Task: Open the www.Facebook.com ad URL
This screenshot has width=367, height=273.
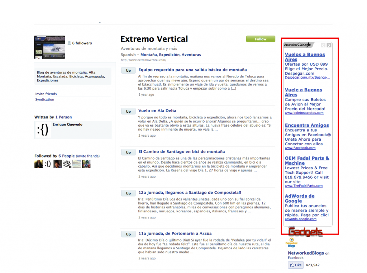Action: [x=300, y=148]
